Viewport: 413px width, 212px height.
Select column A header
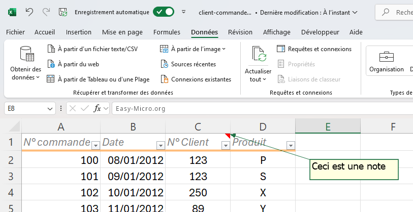pos(61,126)
